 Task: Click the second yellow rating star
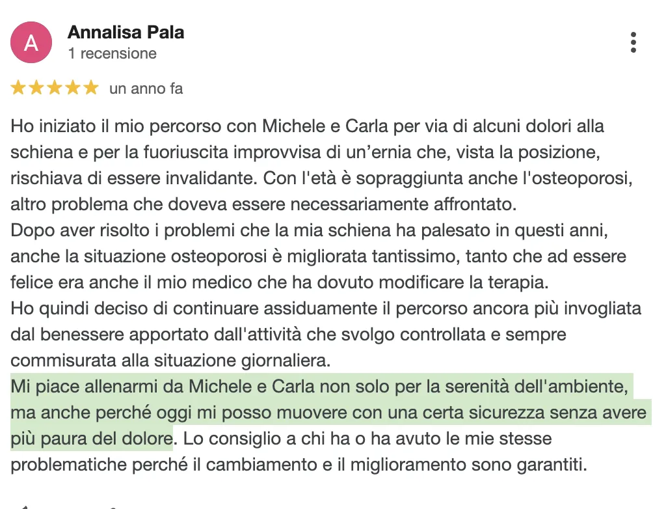pos(36,88)
